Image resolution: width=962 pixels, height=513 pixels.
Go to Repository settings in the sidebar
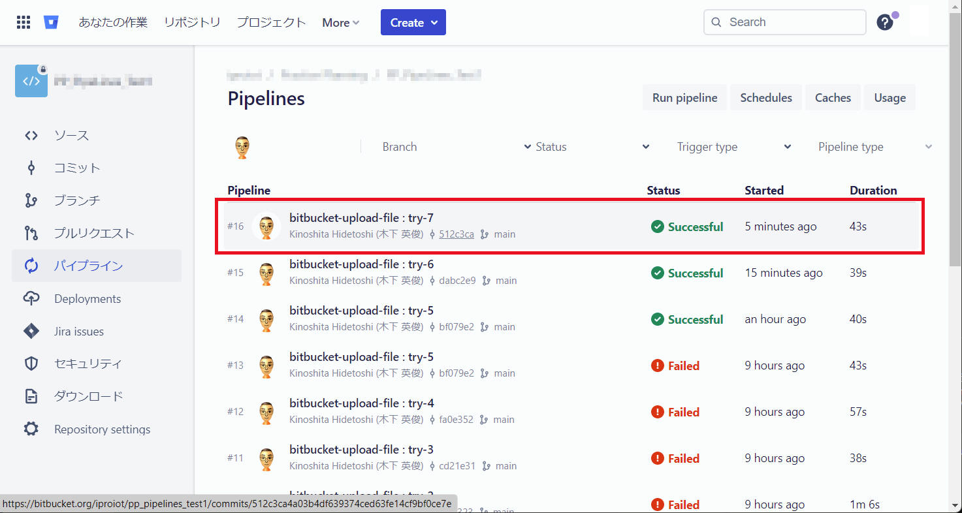[x=97, y=429]
